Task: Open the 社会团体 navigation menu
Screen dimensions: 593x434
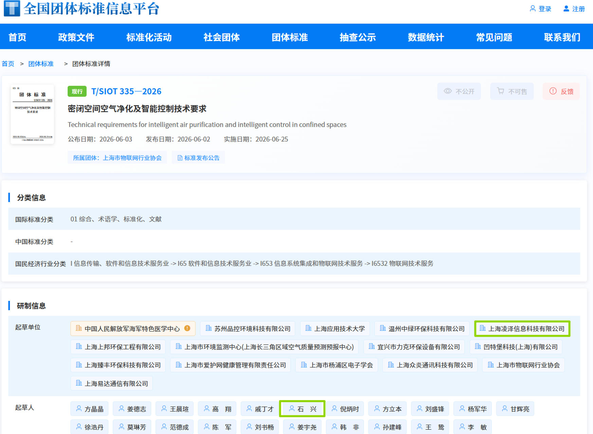Action: click(x=221, y=37)
